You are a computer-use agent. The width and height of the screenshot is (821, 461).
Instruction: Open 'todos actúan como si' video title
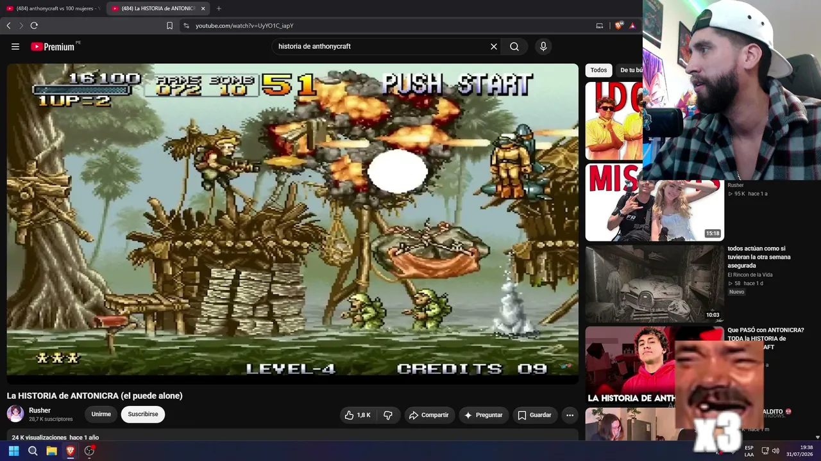tap(759, 257)
